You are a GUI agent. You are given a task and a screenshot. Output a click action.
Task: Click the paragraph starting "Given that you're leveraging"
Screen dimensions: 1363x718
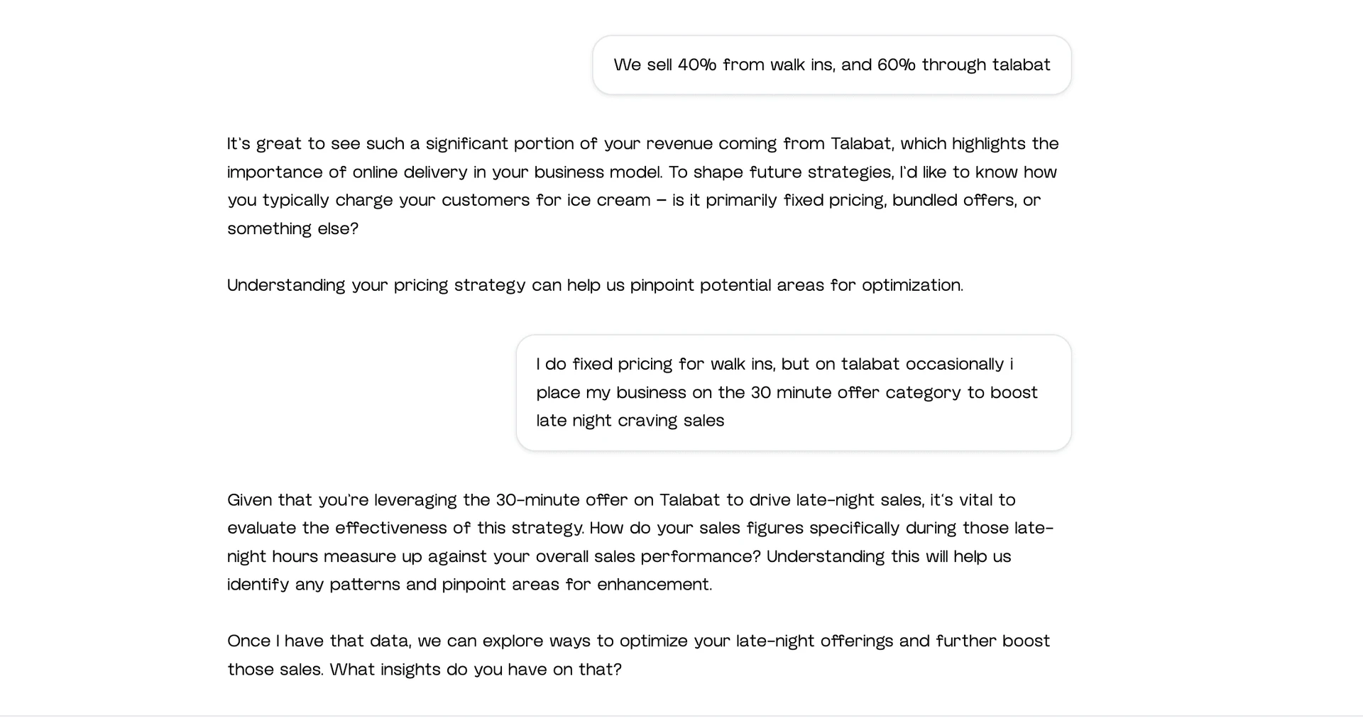click(x=639, y=543)
